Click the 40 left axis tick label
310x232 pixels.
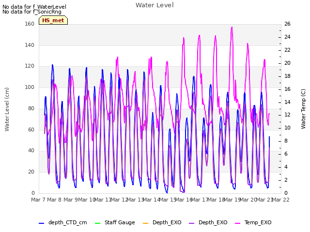coord(31,150)
